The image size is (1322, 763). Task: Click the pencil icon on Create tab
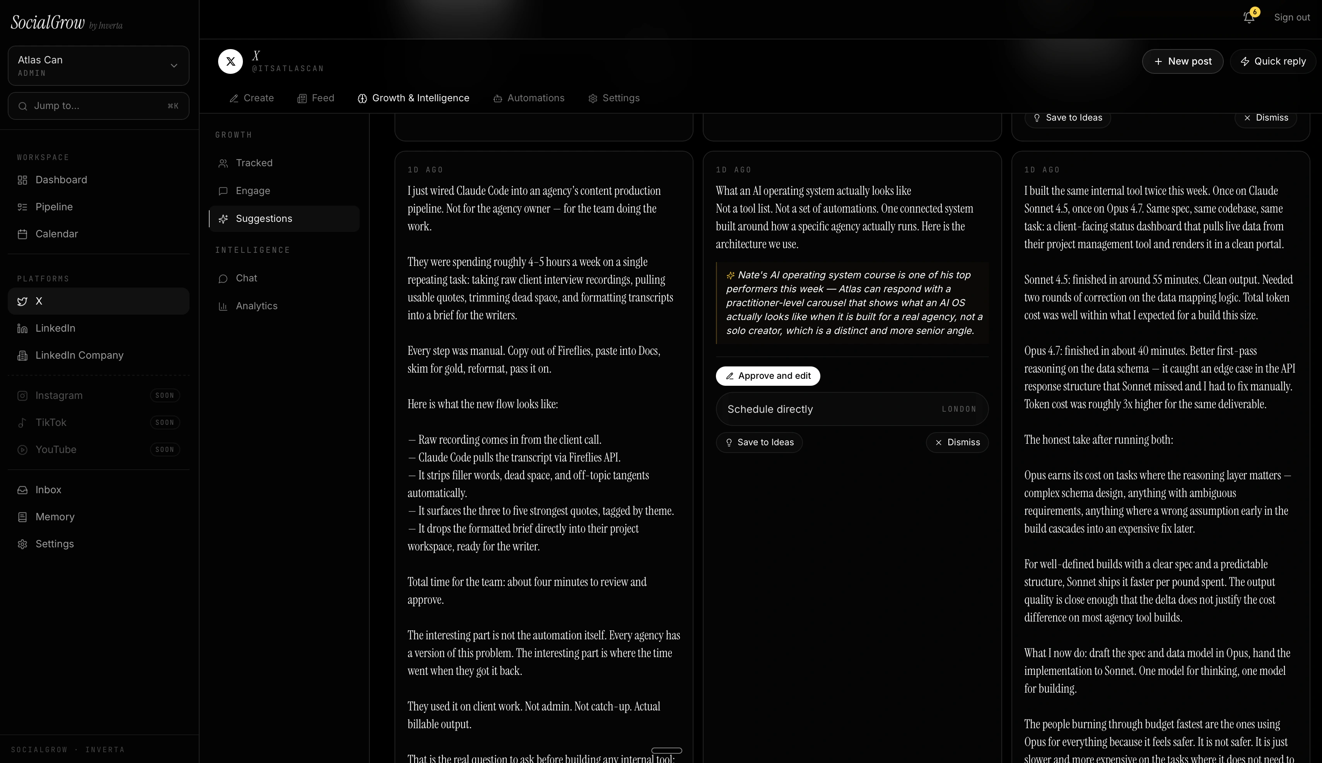pyautogui.click(x=234, y=99)
